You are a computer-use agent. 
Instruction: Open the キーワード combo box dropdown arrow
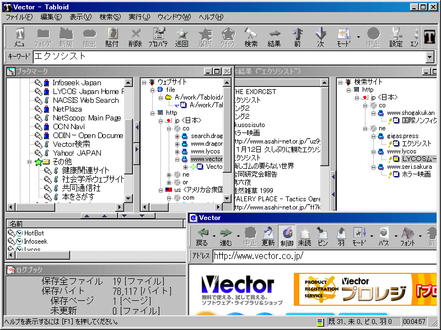tap(429, 57)
